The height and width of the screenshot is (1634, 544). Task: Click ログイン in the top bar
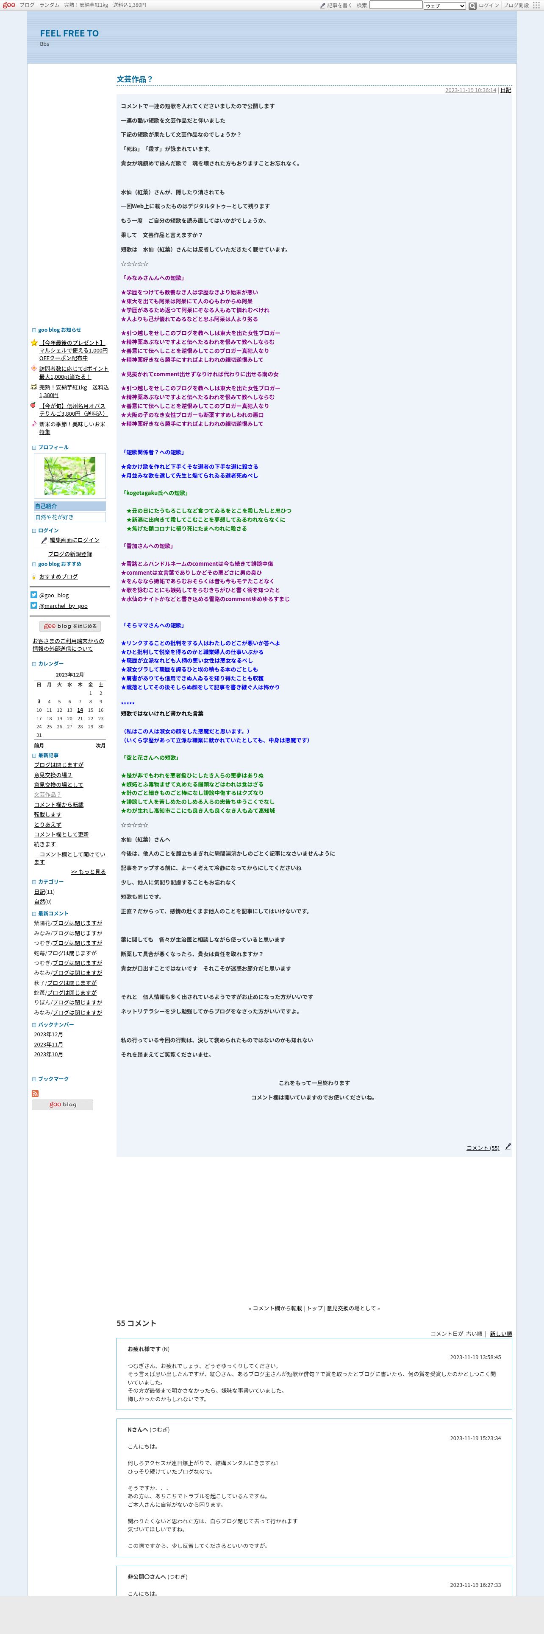(488, 5)
